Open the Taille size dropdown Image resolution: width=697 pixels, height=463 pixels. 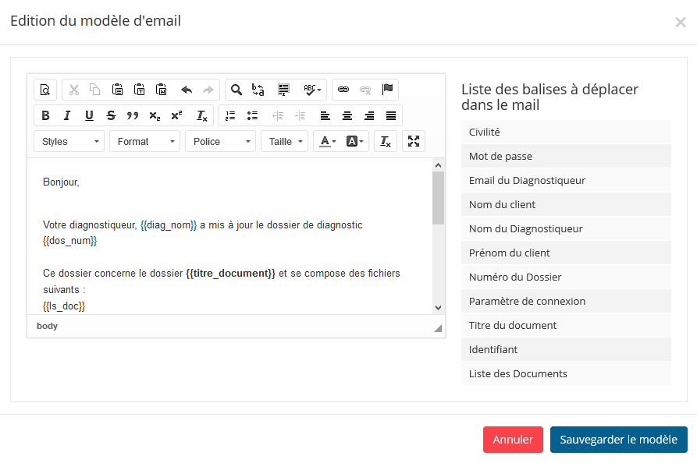point(284,142)
